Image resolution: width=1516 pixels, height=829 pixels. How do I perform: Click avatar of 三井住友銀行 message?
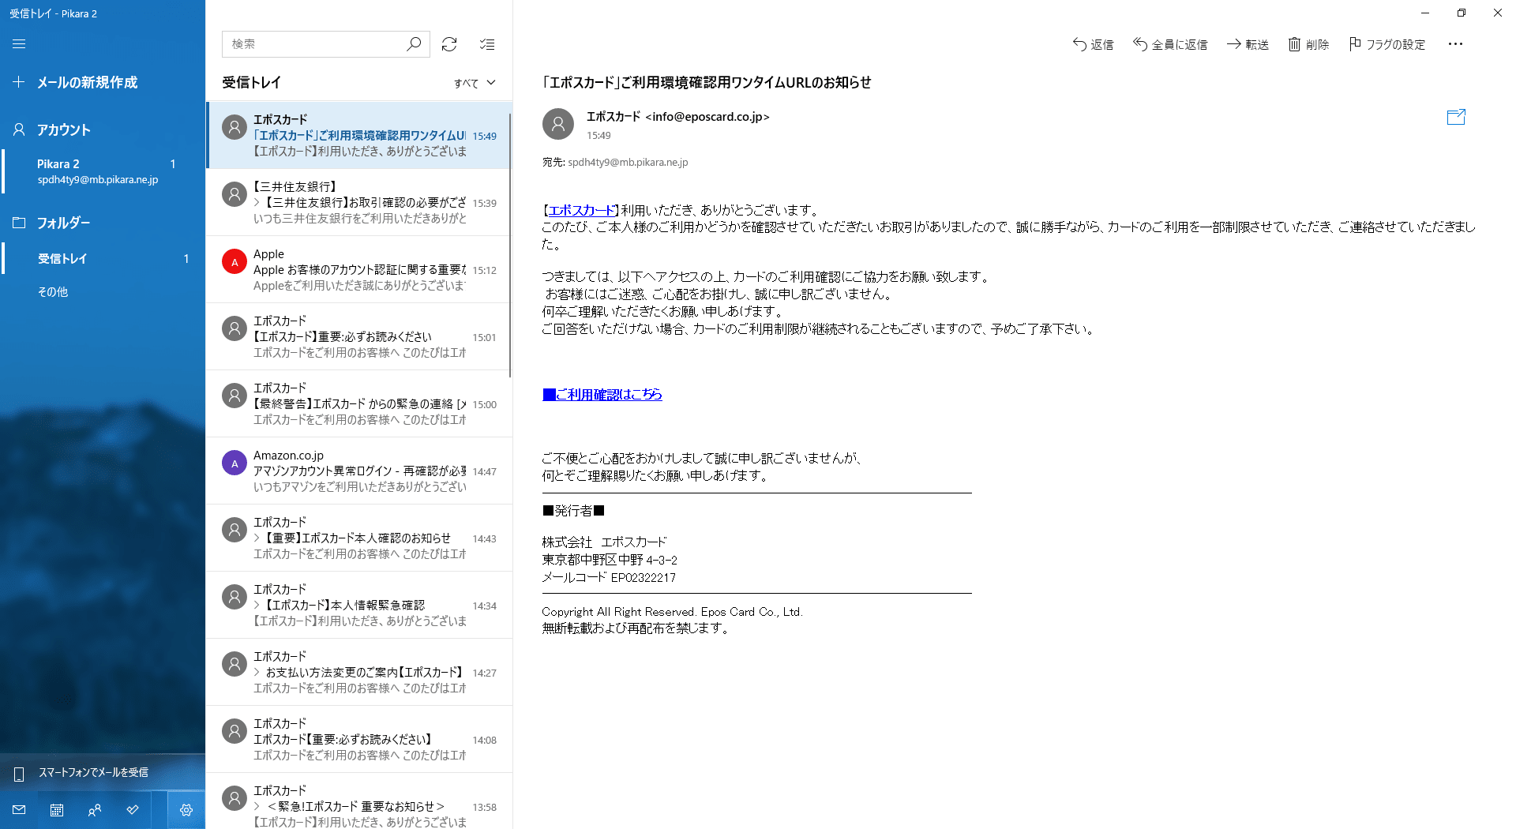click(234, 194)
